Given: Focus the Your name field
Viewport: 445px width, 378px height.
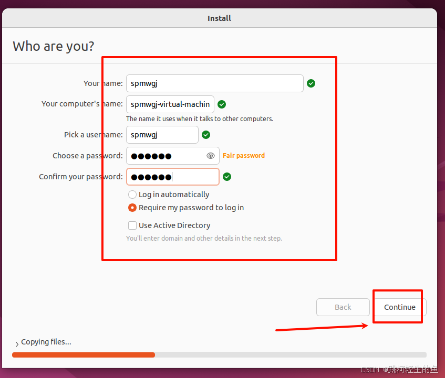Looking at the screenshot, I should (215, 83).
